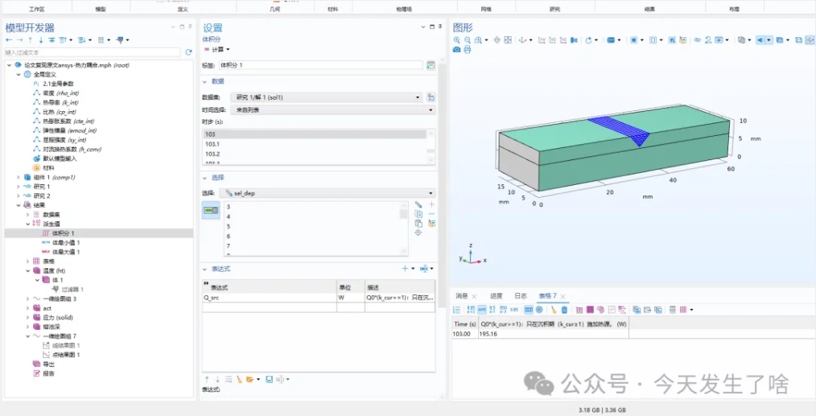Image resolution: width=816 pixels, height=416 pixels.
Task: Select 点结果图 1 in the tree
Action: pyautogui.click(x=65, y=355)
